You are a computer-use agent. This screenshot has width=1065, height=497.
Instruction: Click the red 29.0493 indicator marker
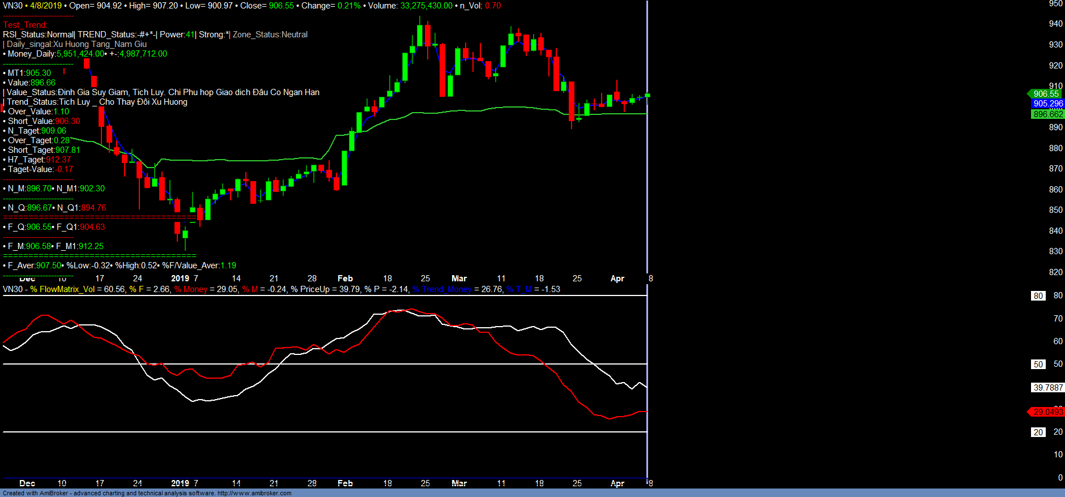(1047, 412)
